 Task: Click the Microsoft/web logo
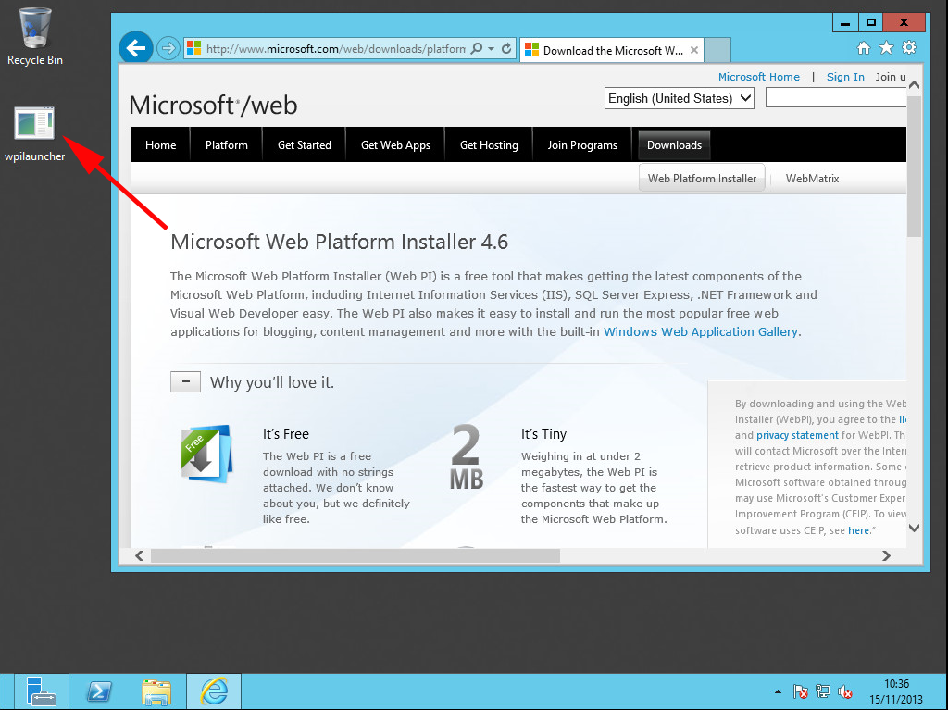213,106
